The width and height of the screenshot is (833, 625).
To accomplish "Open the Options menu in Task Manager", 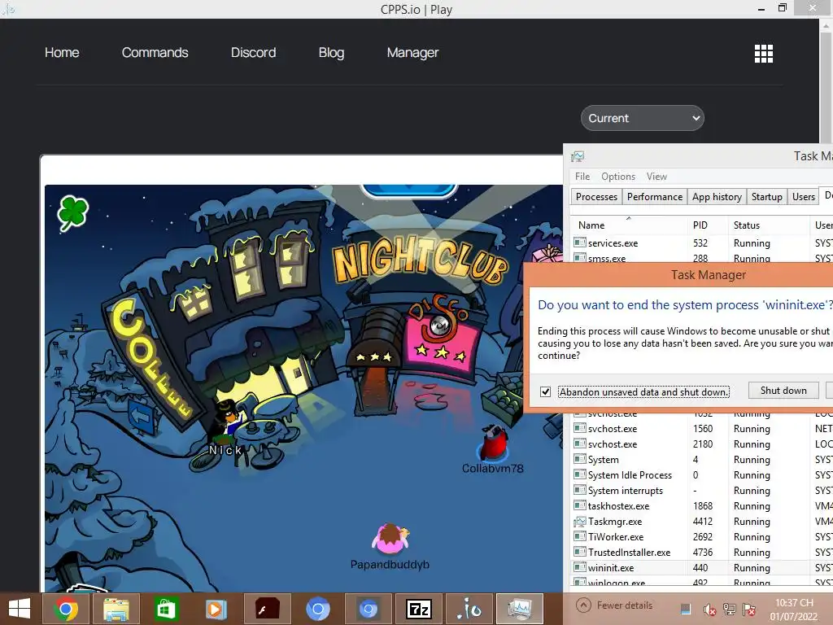I will click(x=618, y=177).
